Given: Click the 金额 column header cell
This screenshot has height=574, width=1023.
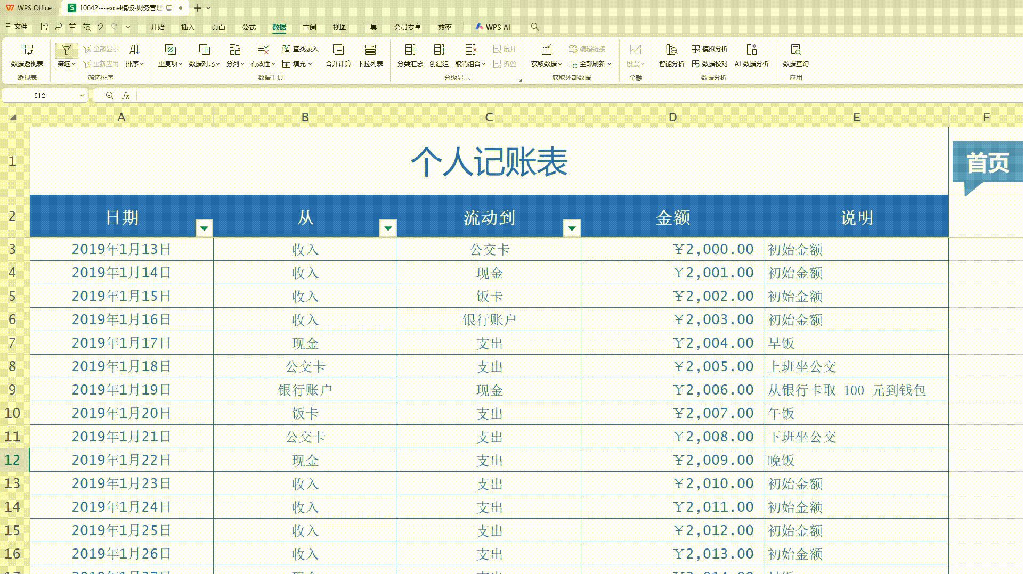Looking at the screenshot, I should [x=673, y=217].
